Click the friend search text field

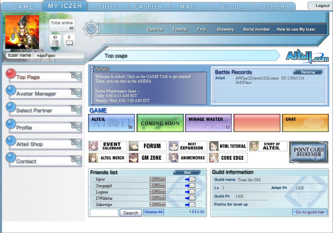[x=104, y=213]
